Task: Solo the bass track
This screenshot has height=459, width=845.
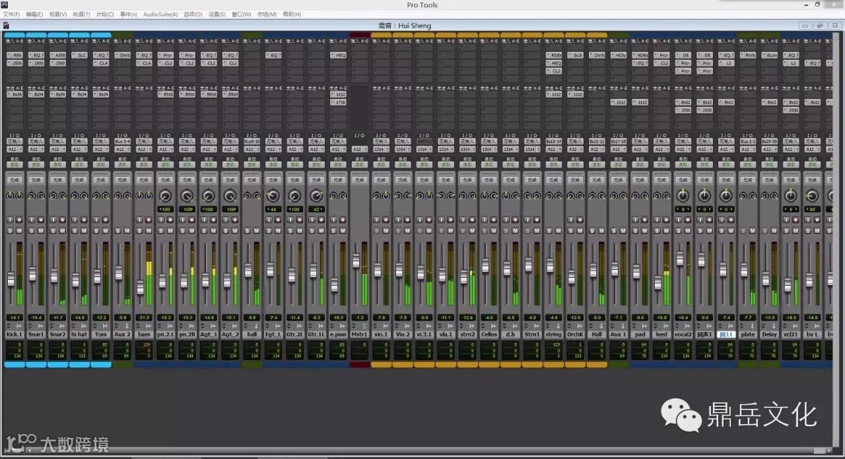Action: coord(139,229)
